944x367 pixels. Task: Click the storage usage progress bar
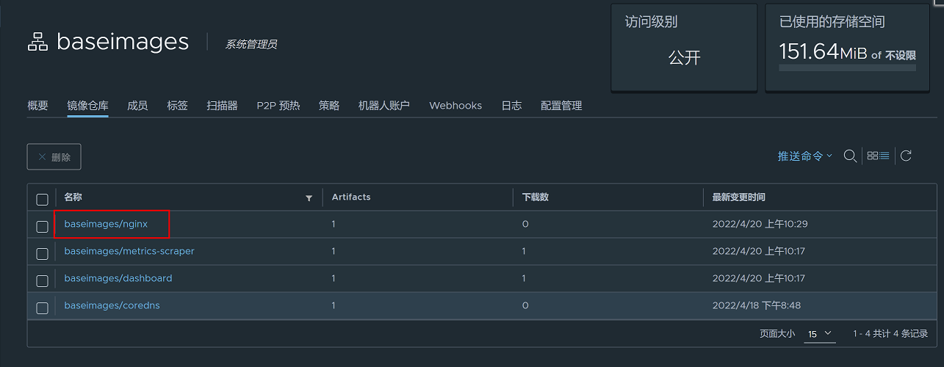pos(847,68)
